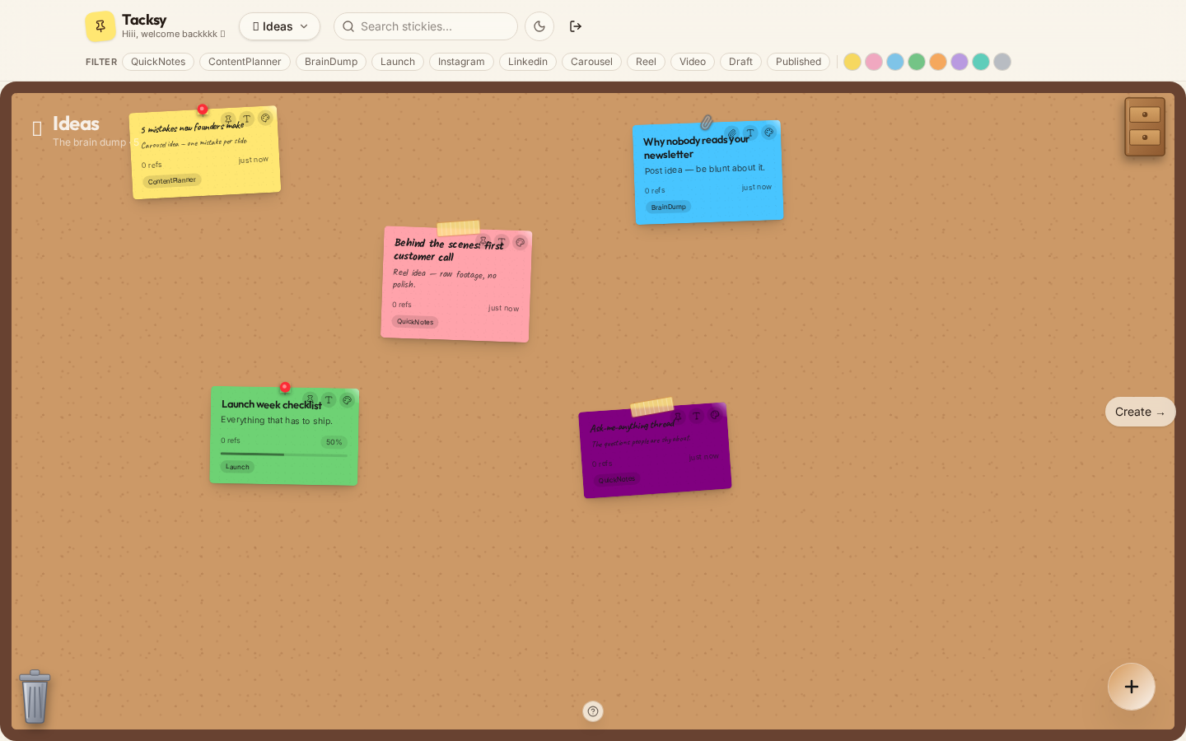Click the BrainDump tag on blue sticky
The image size is (1186, 741).
tap(668, 207)
